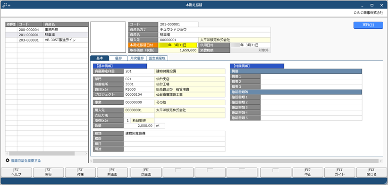Click the F5 次画面 button
This screenshot has width=388, height=185.
(146, 172)
